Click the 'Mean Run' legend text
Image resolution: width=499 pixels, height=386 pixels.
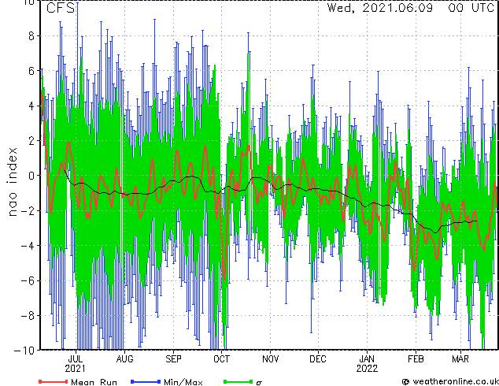click(x=94, y=382)
